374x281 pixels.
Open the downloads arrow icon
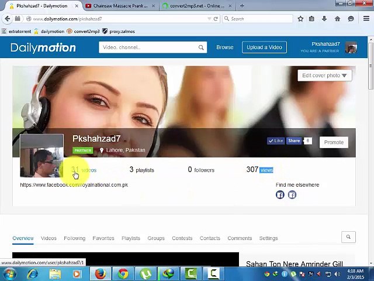tap(324, 19)
